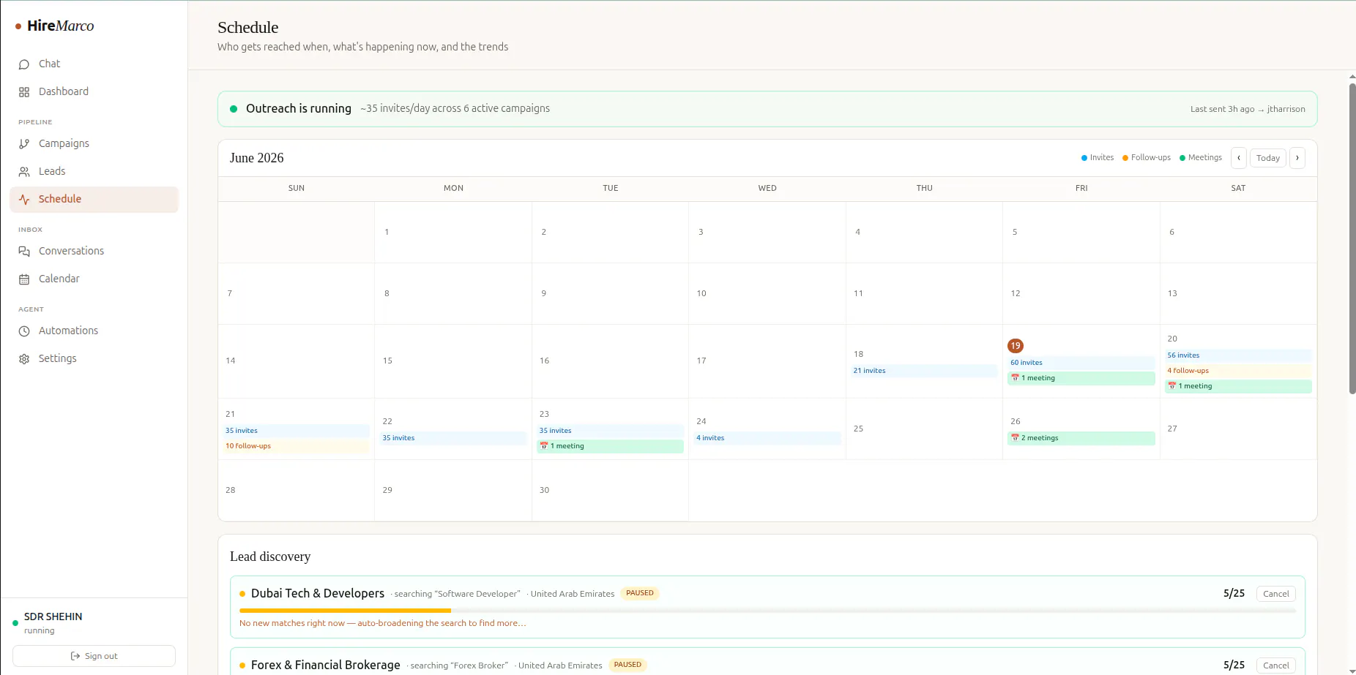This screenshot has width=1356, height=675.
Task: Cancel Forex & Financial Brokerage discovery
Action: [1276, 665]
